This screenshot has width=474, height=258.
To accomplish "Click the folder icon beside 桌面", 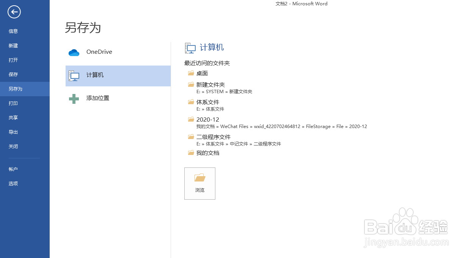I will click(191, 73).
